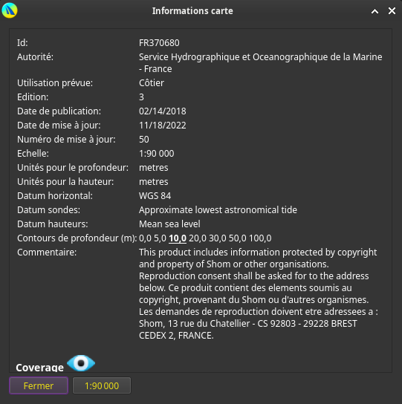Viewport: 402px width, 404px height.
Task: Click the Id: field label
Action: [22, 43]
